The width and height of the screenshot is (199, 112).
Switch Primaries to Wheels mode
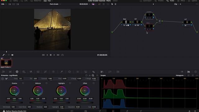click(86, 75)
